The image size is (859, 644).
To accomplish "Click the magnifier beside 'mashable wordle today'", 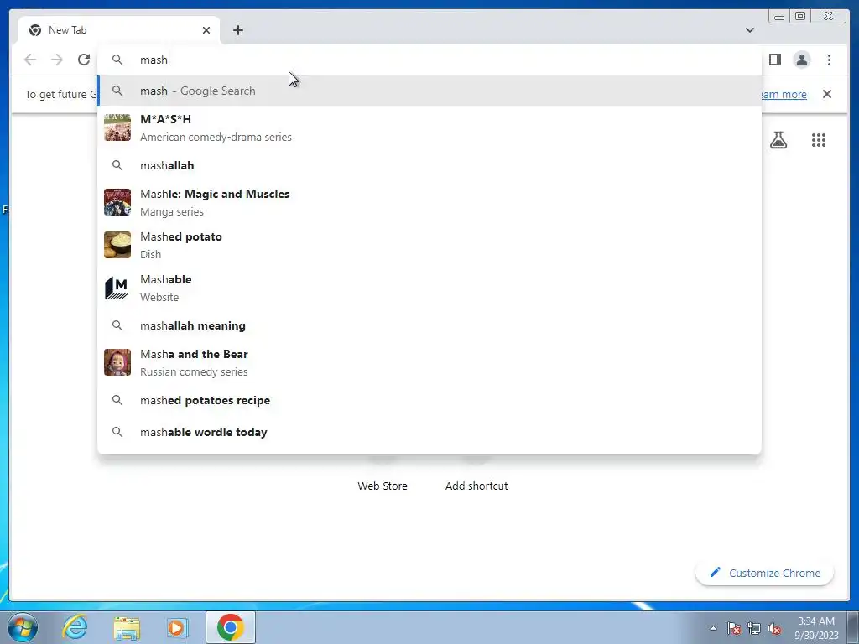I will (x=117, y=432).
